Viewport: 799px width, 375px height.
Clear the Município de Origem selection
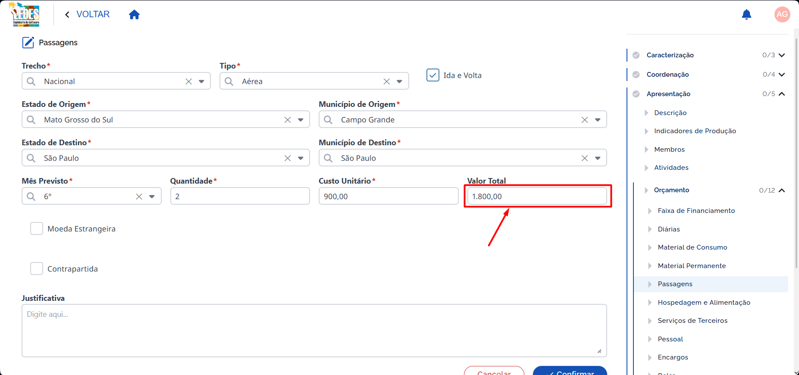585,120
